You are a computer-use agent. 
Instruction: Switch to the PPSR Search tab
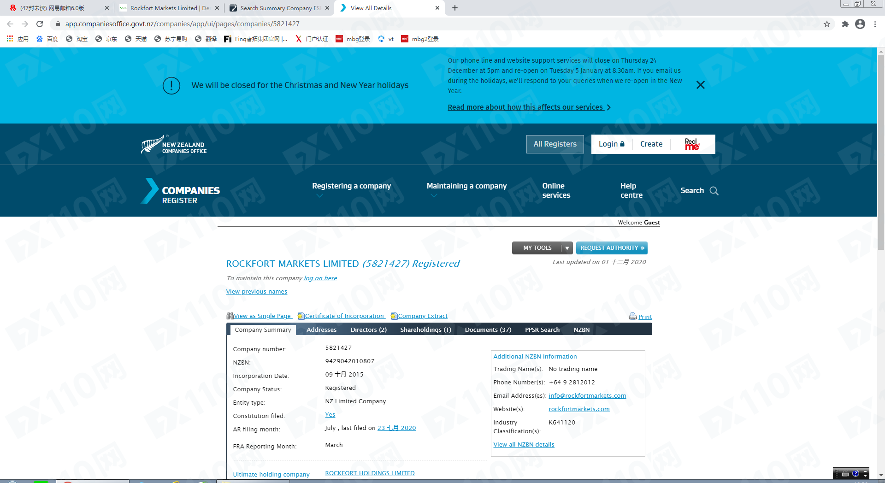[543, 330]
